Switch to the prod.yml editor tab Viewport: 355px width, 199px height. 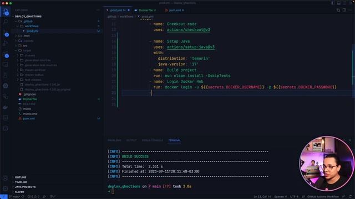[x=118, y=10]
